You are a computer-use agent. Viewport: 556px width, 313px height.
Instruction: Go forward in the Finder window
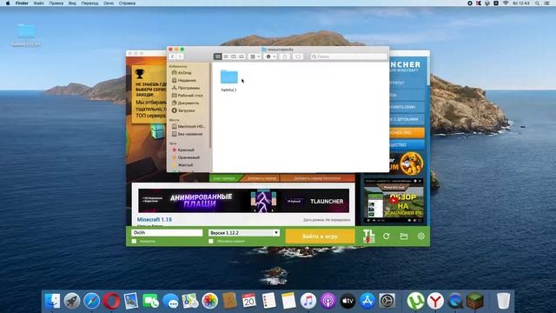[180, 57]
